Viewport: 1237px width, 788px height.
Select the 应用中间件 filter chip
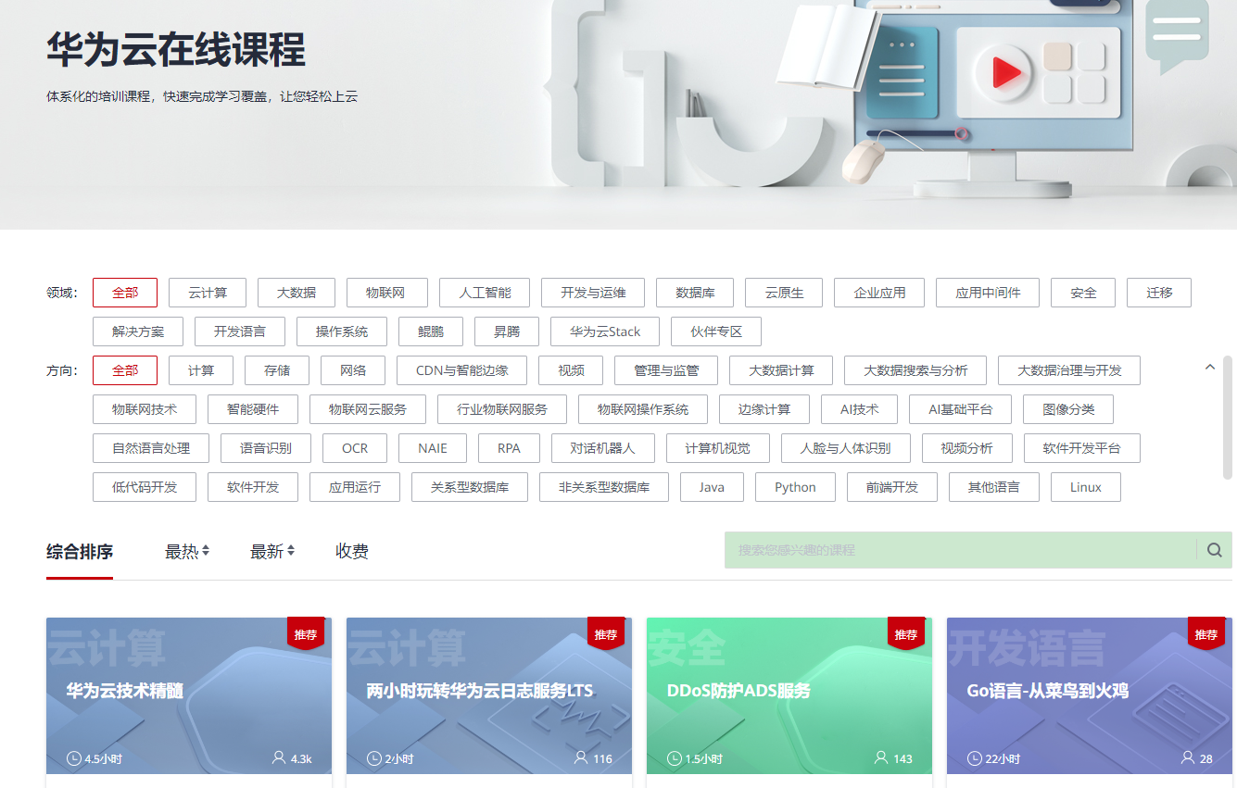988,293
